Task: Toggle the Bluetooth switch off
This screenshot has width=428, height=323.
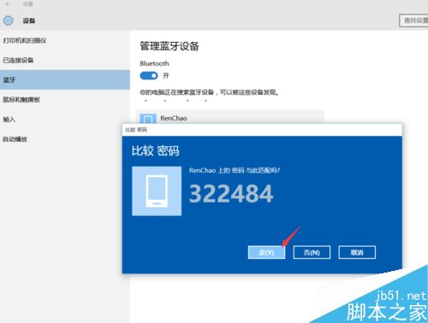Action: coord(149,76)
